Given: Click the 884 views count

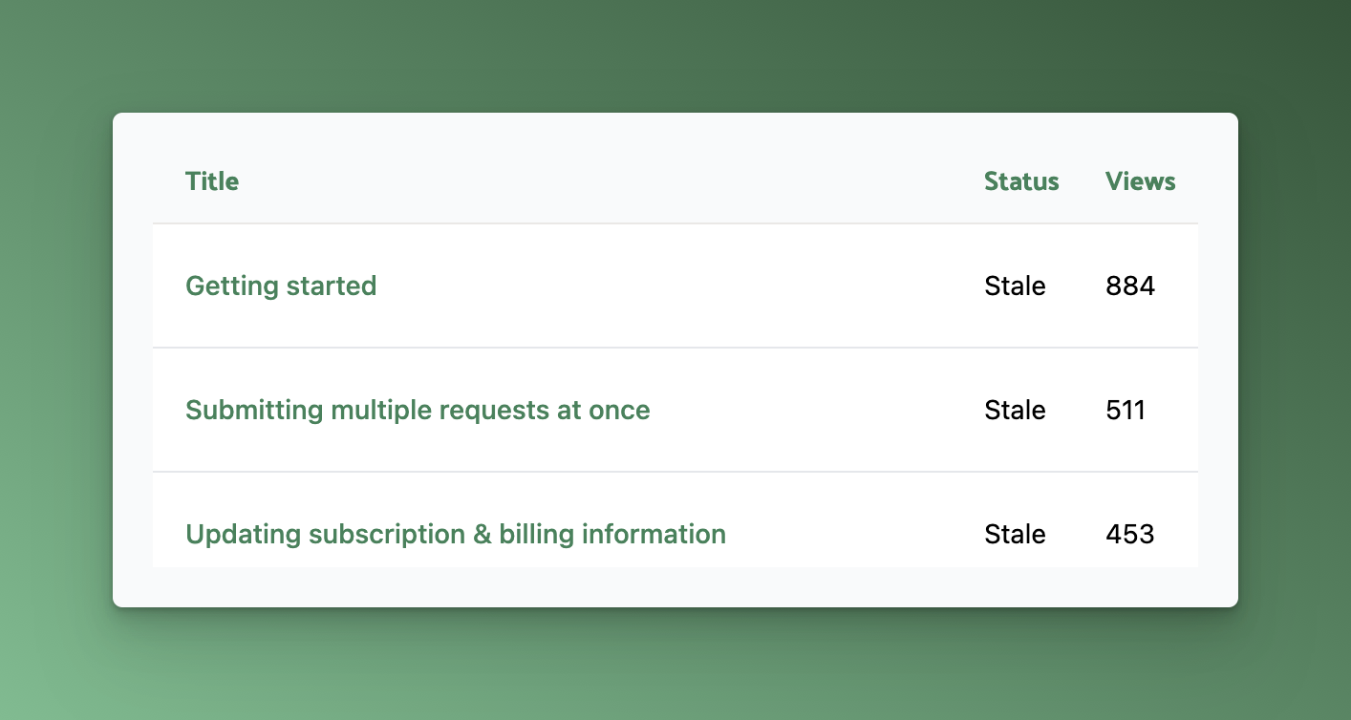Looking at the screenshot, I should tap(1130, 286).
